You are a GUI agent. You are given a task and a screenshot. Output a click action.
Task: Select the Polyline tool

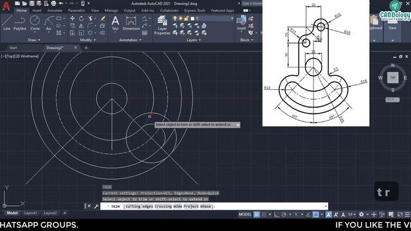pos(20,22)
